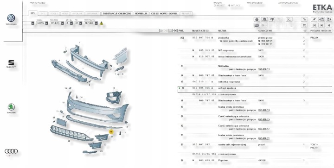Image resolution: width=334 pixels, height=168 pixels.
Task: Click the printer icon in the toolbar
Action: pos(257,19)
